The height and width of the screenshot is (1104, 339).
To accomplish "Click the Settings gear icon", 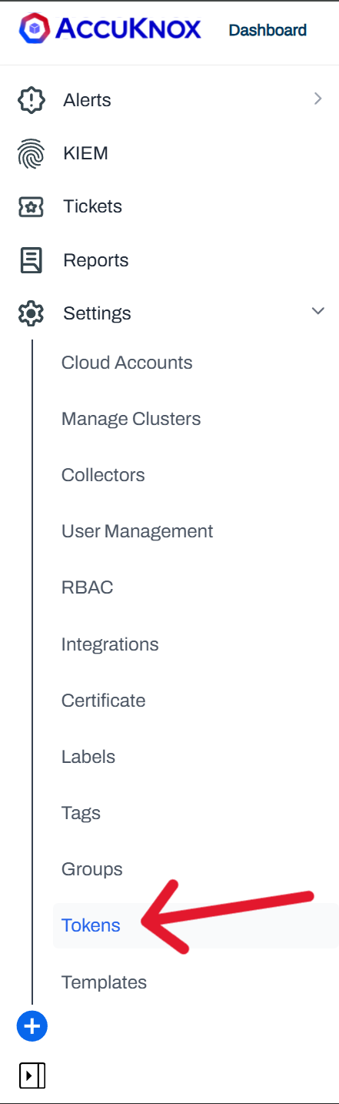I will (x=32, y=313).
